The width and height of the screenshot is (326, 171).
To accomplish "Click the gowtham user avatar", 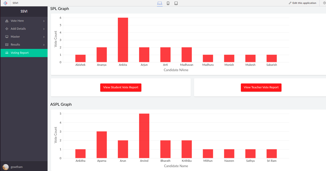I will click(5, 167).
